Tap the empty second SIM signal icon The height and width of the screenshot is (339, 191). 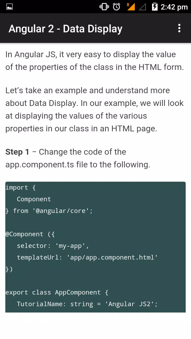(x=142, y=7)
